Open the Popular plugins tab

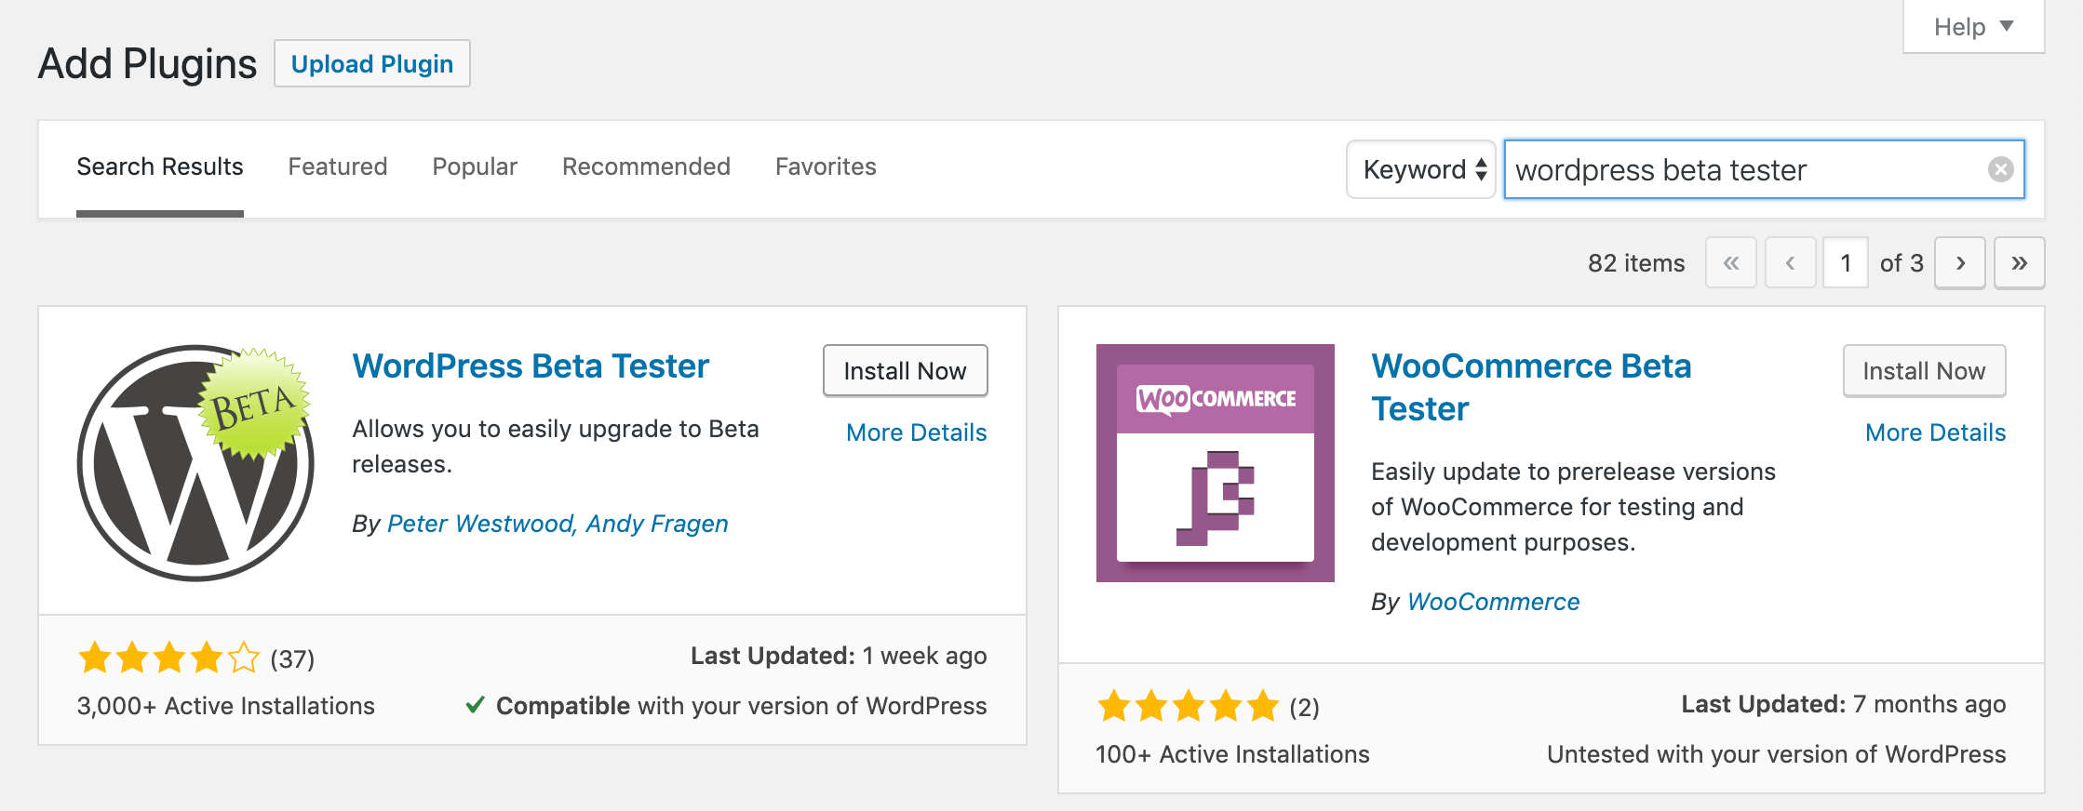pos(475,166)
